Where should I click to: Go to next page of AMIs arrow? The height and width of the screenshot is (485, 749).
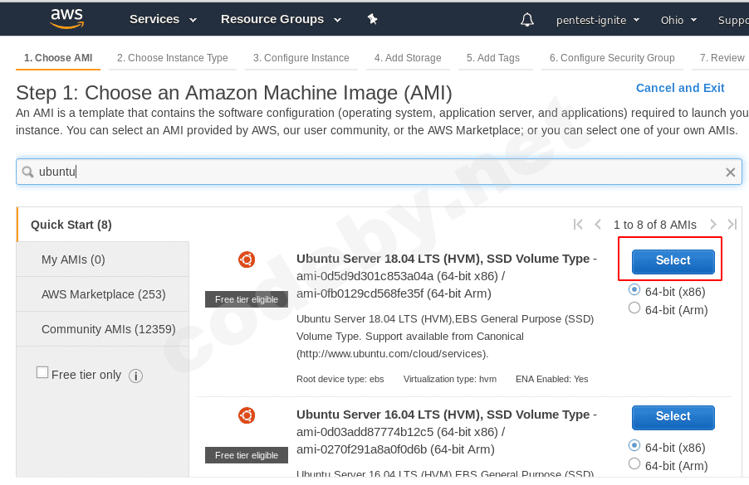click(x=713, y=225)
